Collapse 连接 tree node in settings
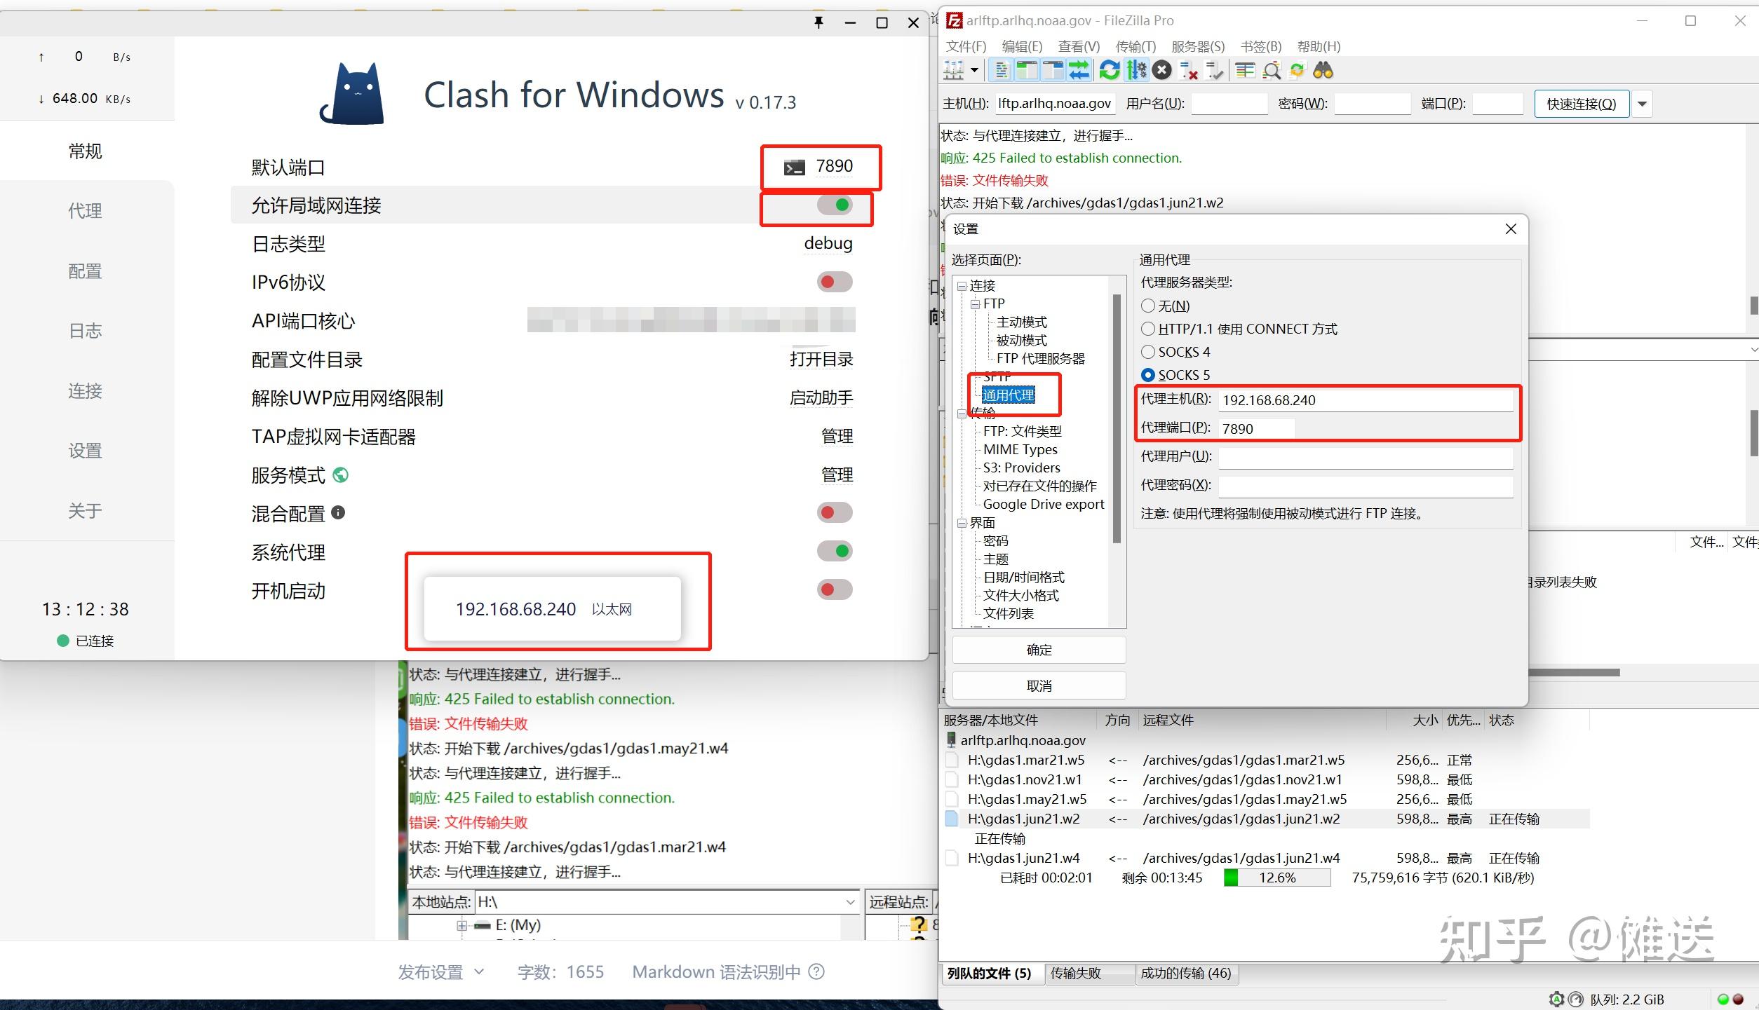The width and height of the screenshot is (1759, 1010). coord(962,286)
